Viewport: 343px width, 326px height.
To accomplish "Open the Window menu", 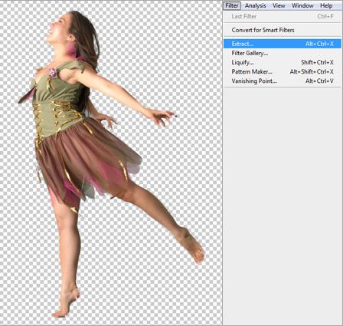I will 302,5.
